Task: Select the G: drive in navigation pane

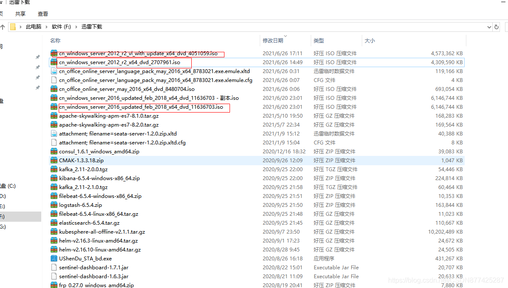Action: coord(3,227)
